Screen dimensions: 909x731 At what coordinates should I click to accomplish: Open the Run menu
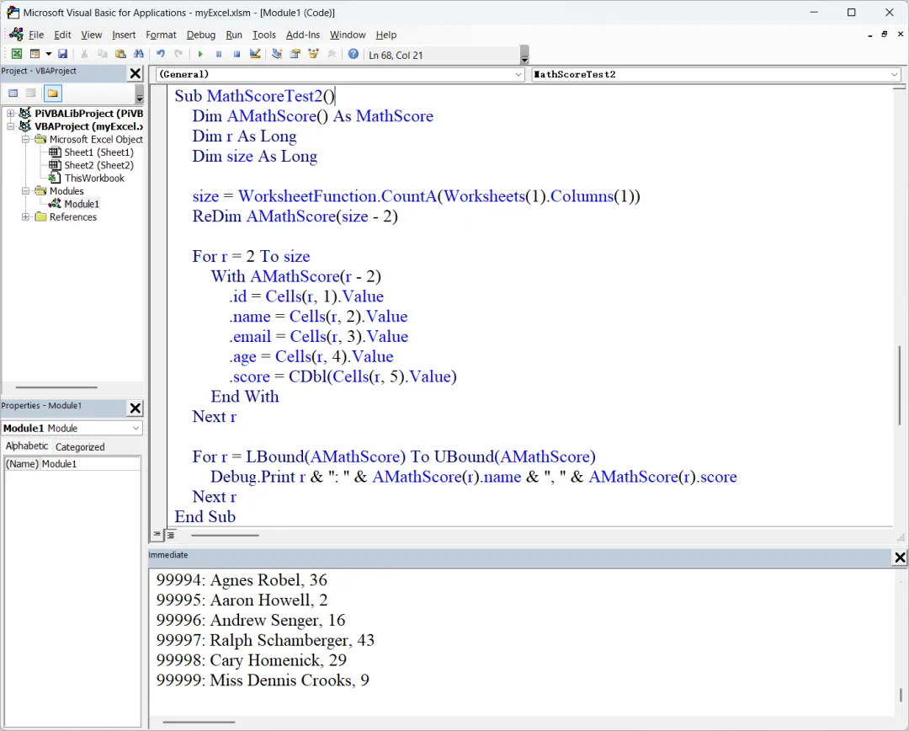234,35
